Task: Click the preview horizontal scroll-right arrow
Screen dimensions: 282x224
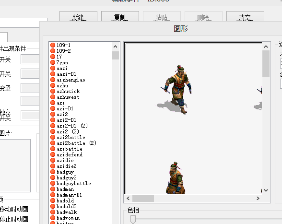Action: click(x=258, y=198)
